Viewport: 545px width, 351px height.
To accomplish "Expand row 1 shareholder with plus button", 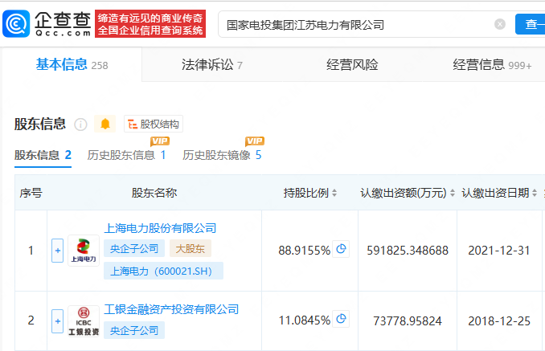I will click(x=57, y=251).
